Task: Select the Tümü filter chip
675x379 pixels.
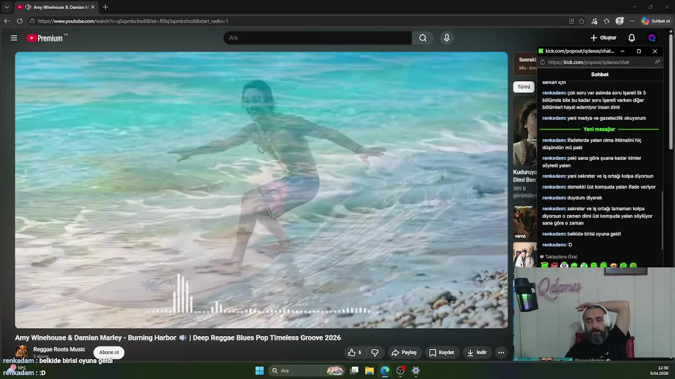Action: [524, 87]
